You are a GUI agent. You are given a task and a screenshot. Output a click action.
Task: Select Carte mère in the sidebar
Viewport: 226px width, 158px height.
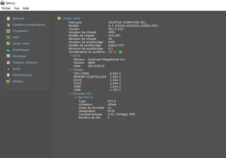[21, 44]
